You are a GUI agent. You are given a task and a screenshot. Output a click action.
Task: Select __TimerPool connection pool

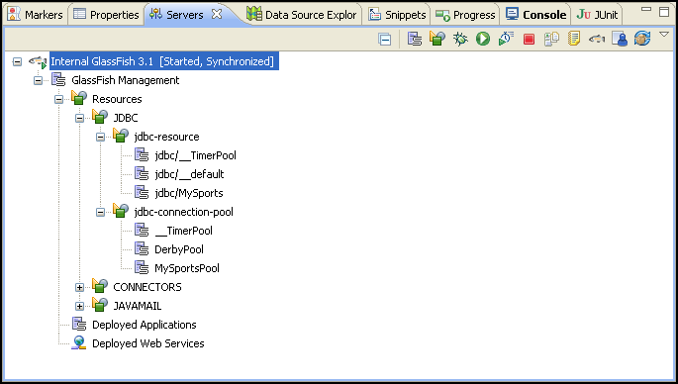point(183,231)
